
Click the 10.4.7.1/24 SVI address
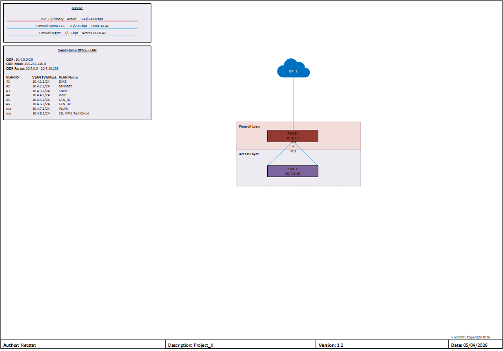point(41,109)
